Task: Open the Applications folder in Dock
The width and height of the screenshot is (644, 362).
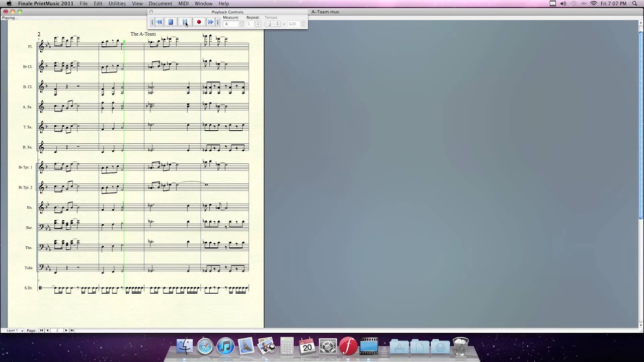Action: pyautogui.click(x=399, y=346)
